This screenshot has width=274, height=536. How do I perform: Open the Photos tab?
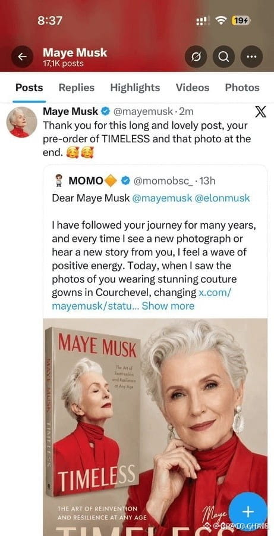tap(242, 88)
